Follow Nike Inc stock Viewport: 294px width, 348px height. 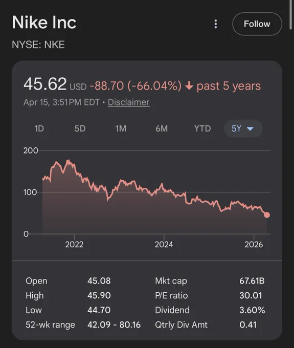257,24
